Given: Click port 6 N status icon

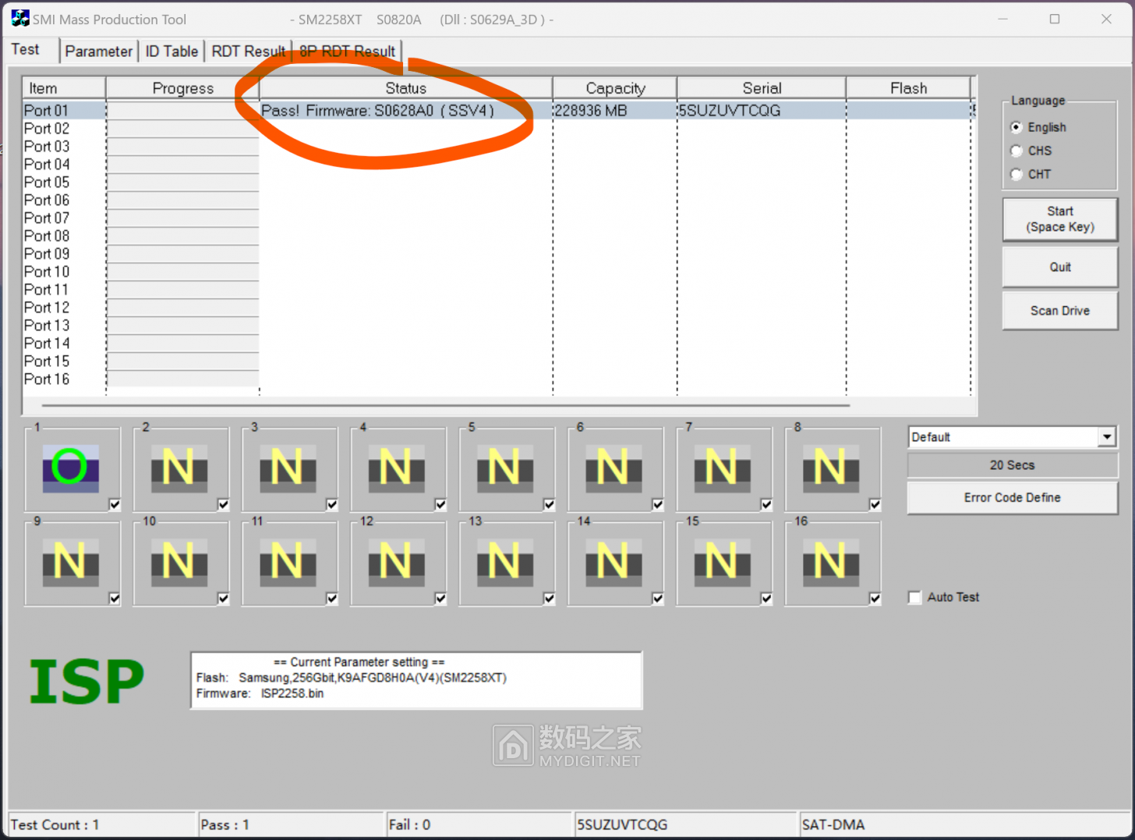Looking at the screenshot, I should pos(613,468).
